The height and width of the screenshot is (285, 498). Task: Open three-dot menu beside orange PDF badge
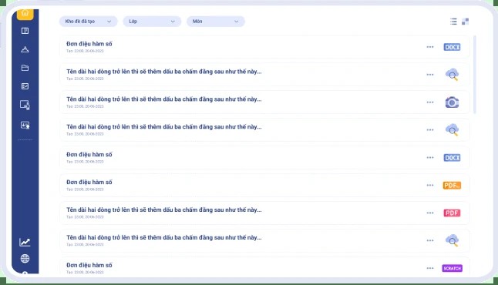(x=430, y=186)
